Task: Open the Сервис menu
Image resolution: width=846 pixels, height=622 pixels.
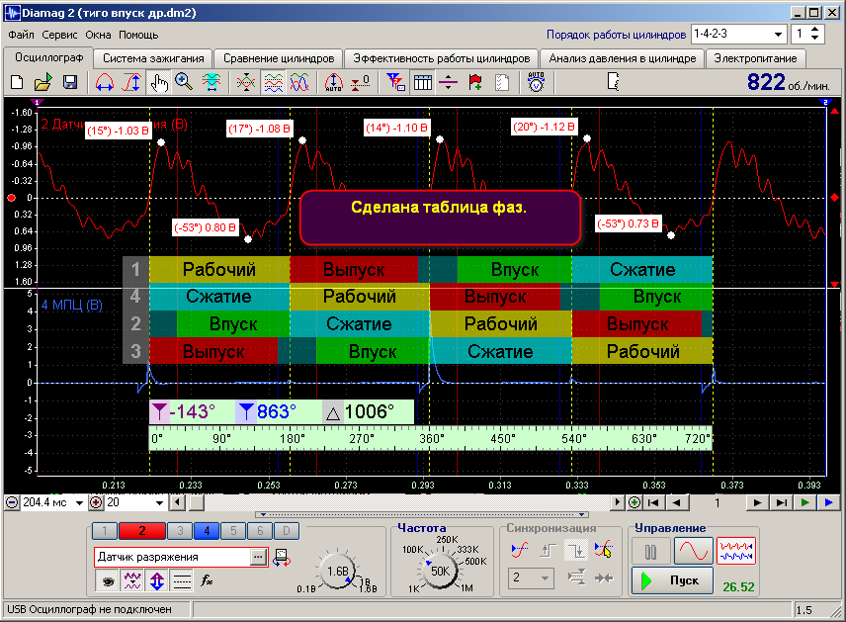Action: [59, 35]
